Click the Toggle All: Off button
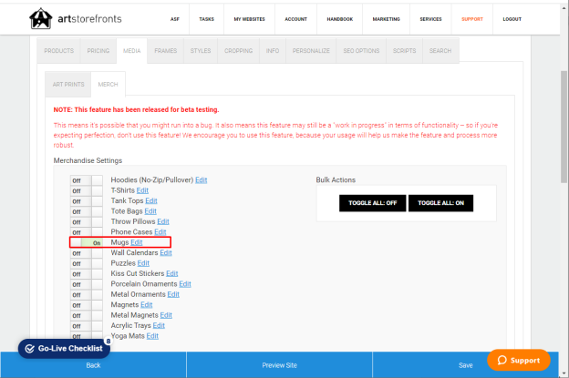This screenshot has height=378, width=569. 372,203
